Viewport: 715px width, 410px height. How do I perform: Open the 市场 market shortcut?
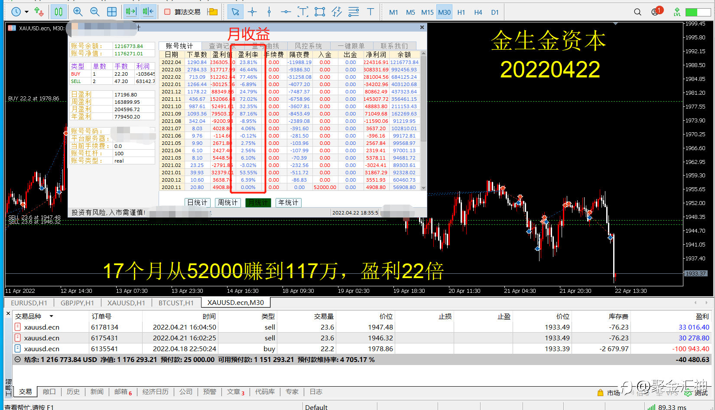(608, 393)
